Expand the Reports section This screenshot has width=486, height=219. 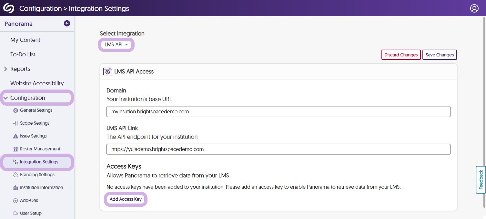[x=5, y=69]
